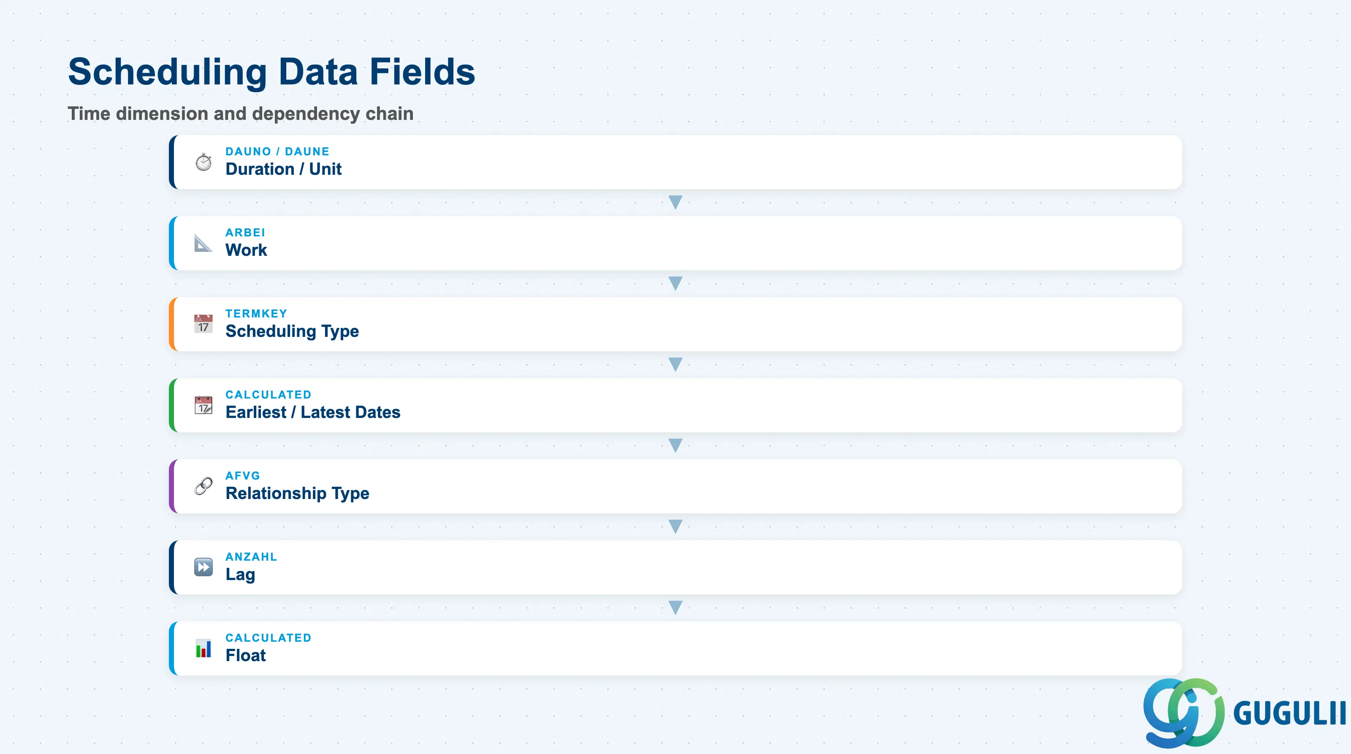Click the bar chart icon beside Float

(x=203, y=648)
